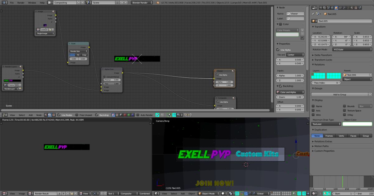The image size is (374, 196).
Task: Select Faces duplication option
Action: [353, 136]
